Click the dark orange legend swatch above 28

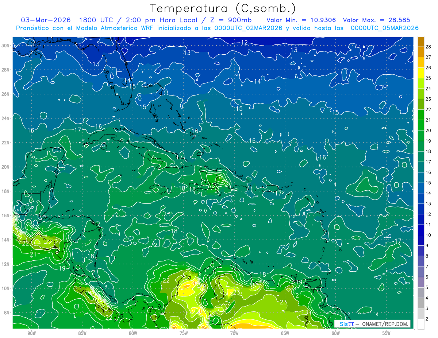coord(421,42)
